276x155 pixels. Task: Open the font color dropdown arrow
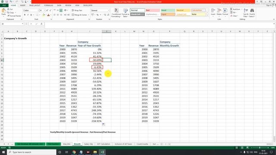coord(51,15)
